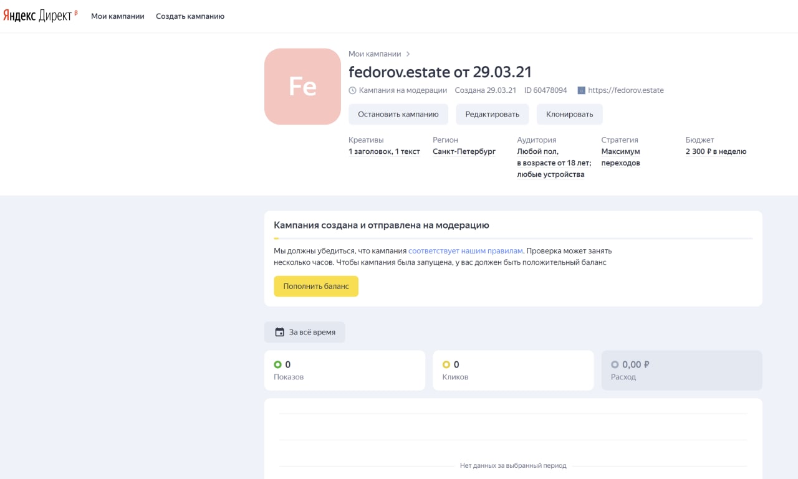798x479 pixels.
Task: Select the campaign title "fedorov.estate от 29.03.21"
Action: [x=440, y=72]
